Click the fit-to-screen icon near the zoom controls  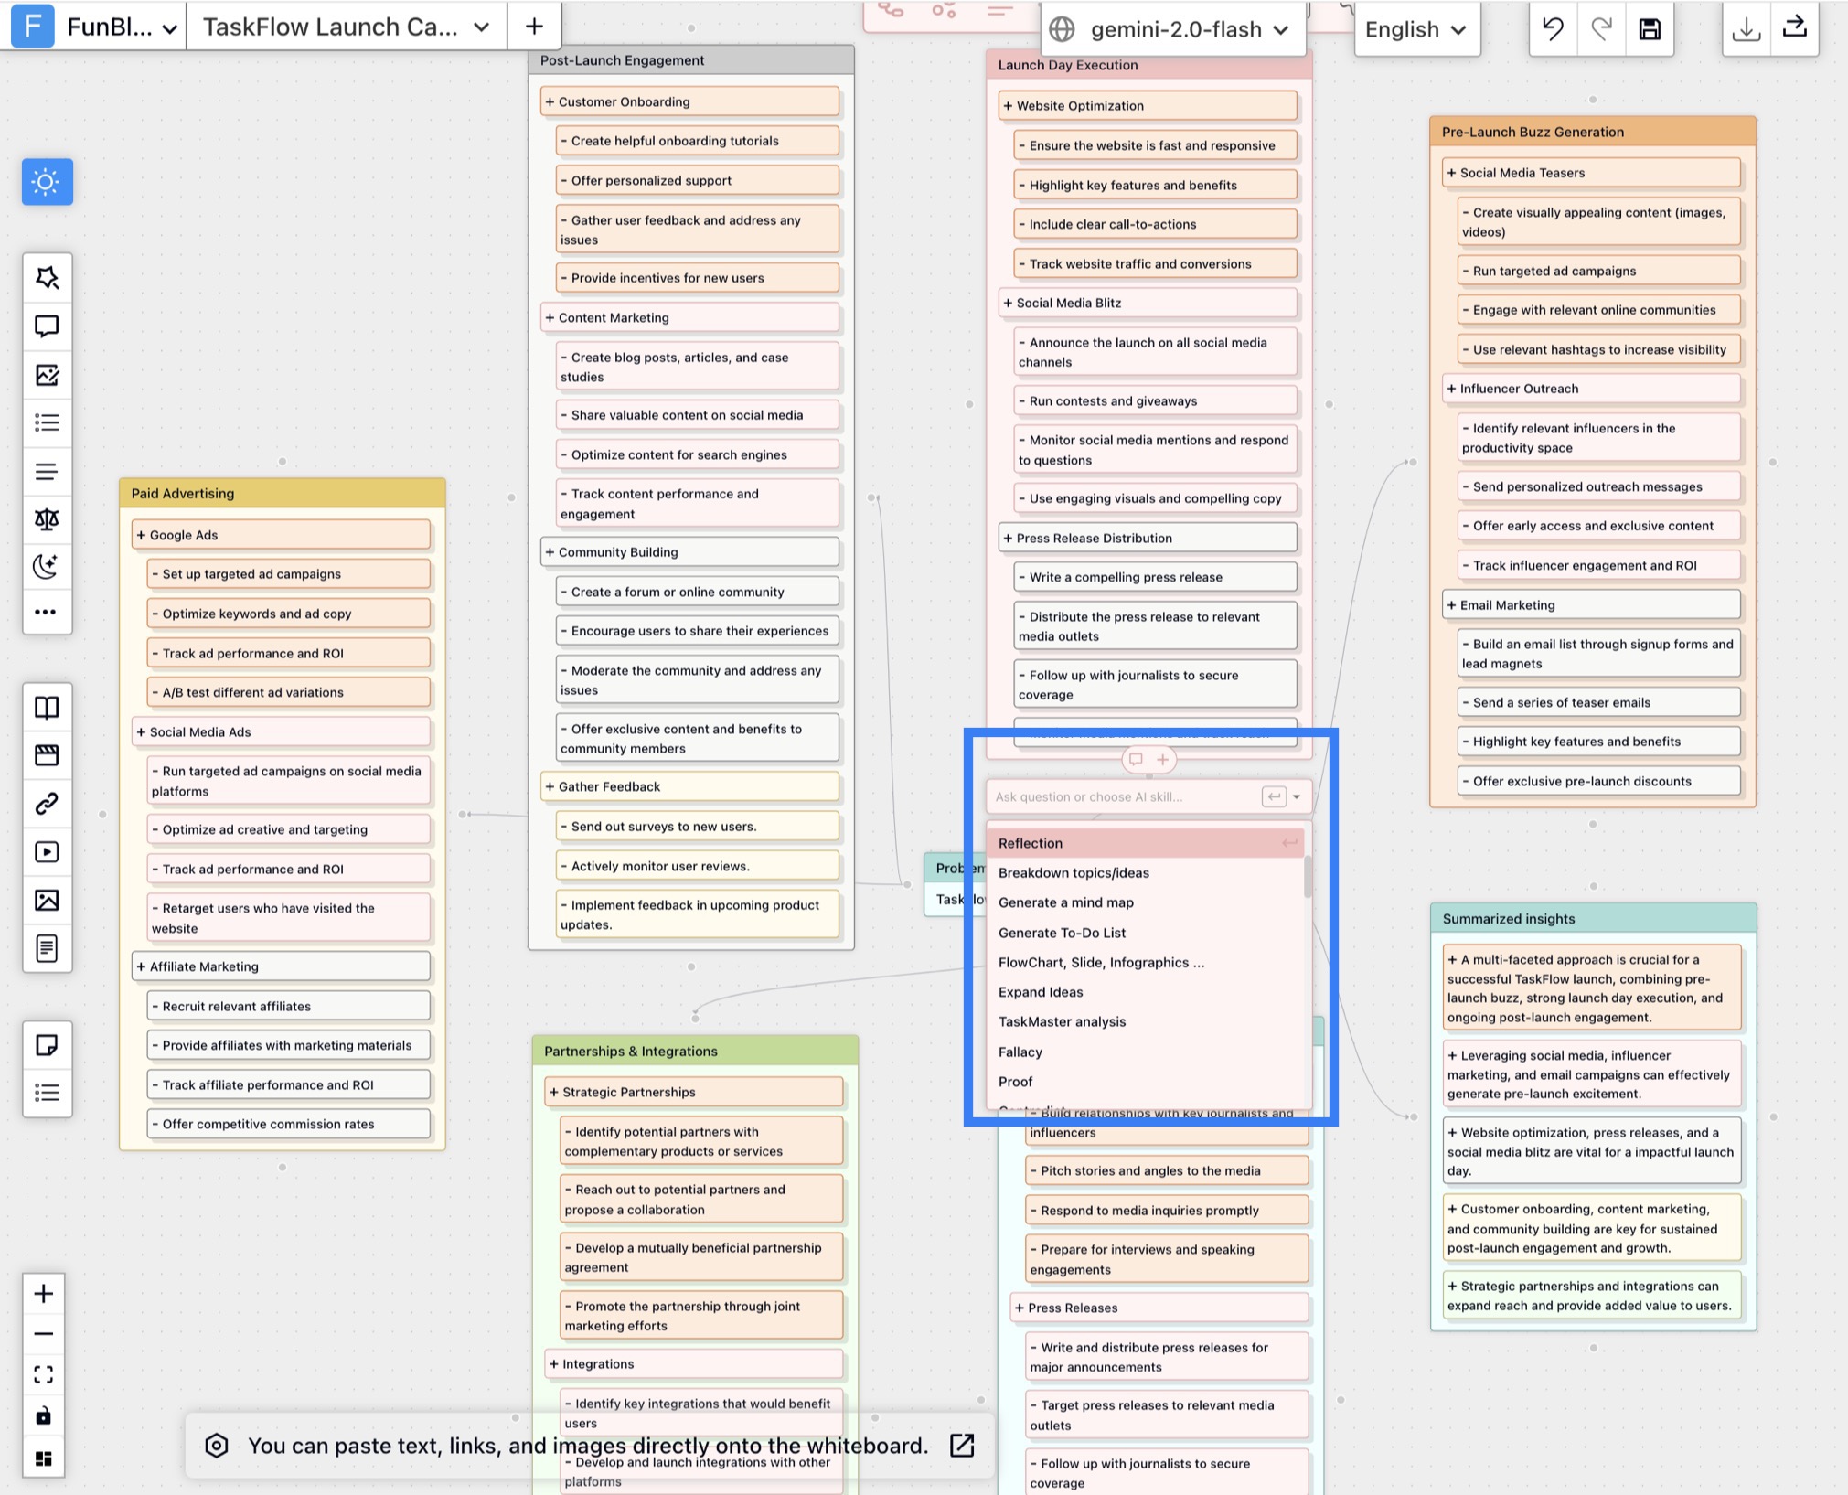pyautogui.click(x=42, y=1374)
